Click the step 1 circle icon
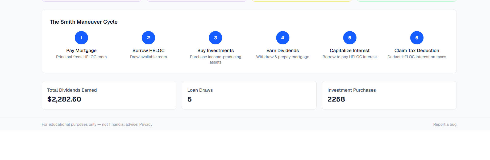490x160 pixels. (81, 38)
